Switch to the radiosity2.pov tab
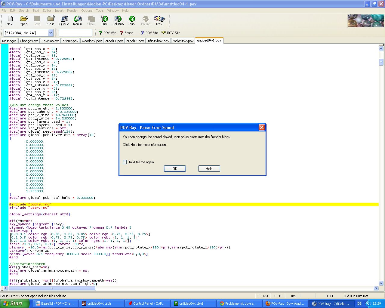Viewport: 385px width, 308px height. 183,41
